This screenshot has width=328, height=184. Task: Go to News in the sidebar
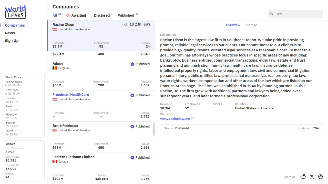pyautogui.click(x=10, y=33)
